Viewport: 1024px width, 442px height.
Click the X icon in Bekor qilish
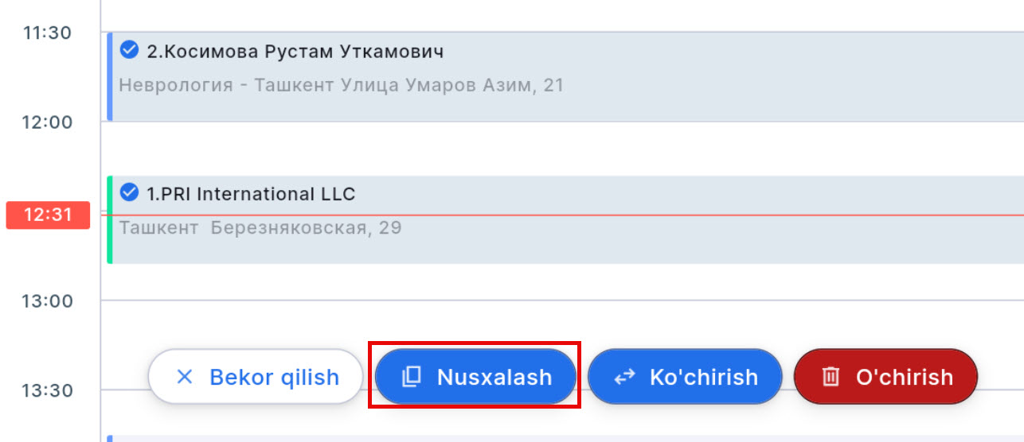coord(184,377)
